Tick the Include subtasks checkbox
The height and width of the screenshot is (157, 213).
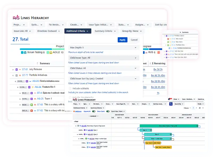[x=70, y=88]
